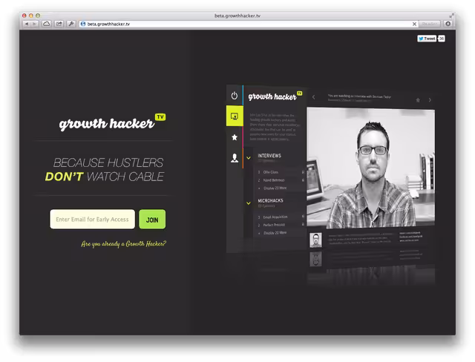
Task: Go forward using Safari's forward arrow
Action: pyautogui.click(x=35, y=24)
